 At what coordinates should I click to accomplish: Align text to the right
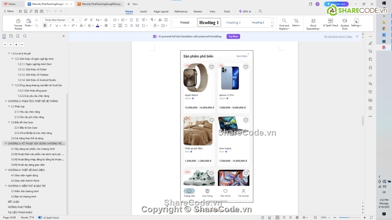pos(126,26)
